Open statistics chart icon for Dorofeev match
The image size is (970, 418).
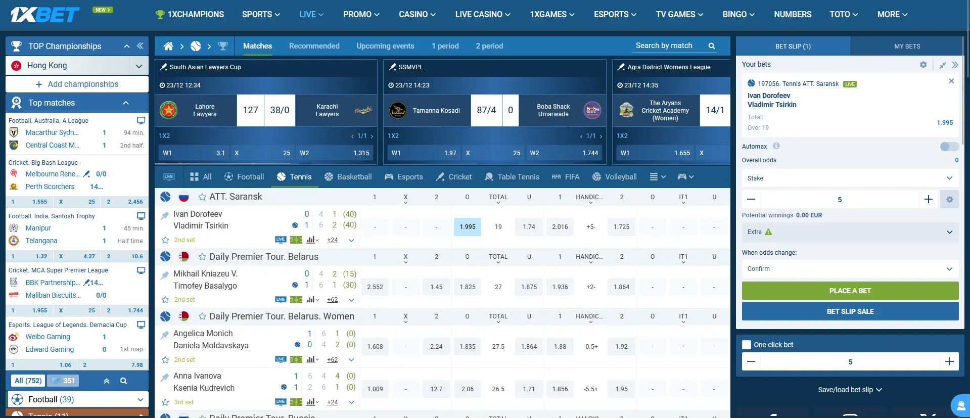point(311,240)
